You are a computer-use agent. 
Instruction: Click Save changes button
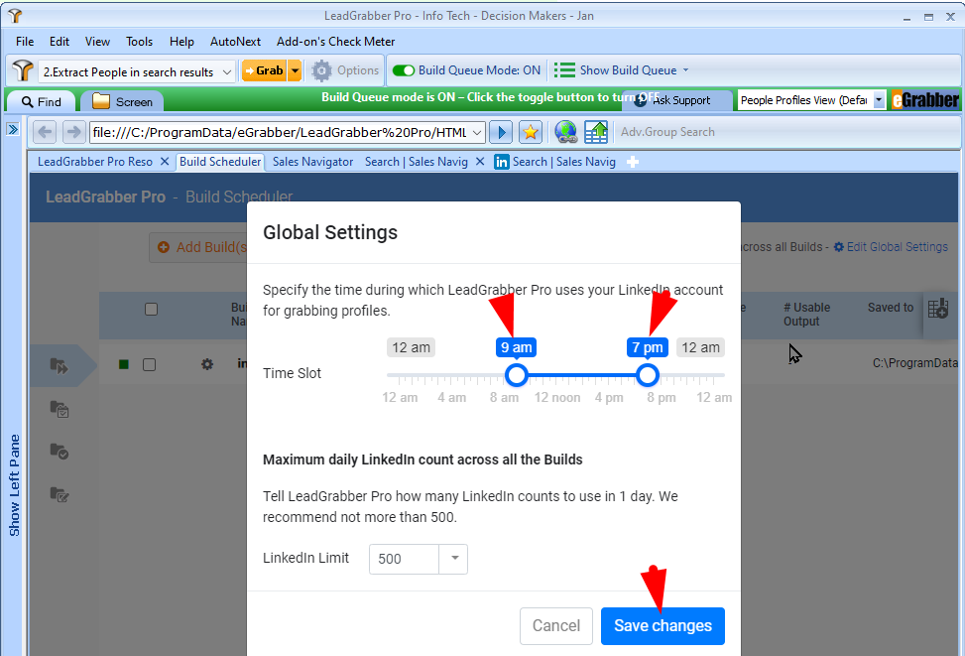663,626
